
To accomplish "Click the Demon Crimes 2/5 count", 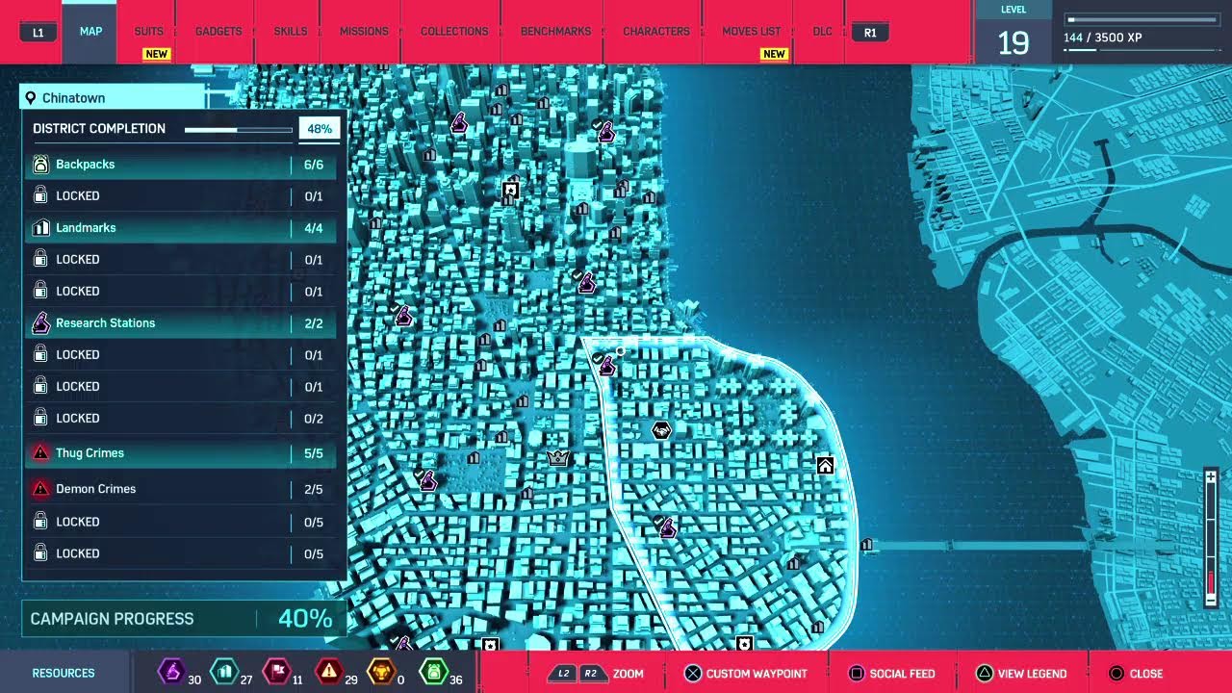I will pos(314,489).
